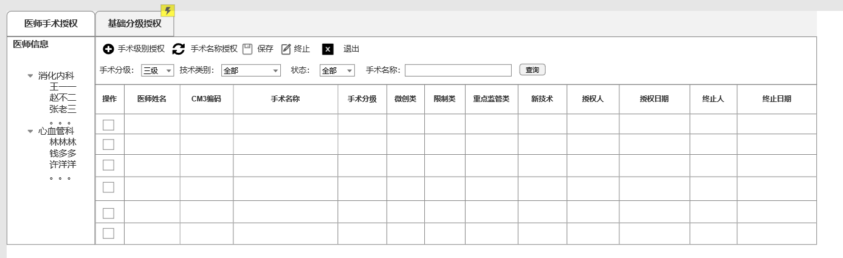
Task: Click the plus icon for 手术级别授权
Action: pos(109,49)
